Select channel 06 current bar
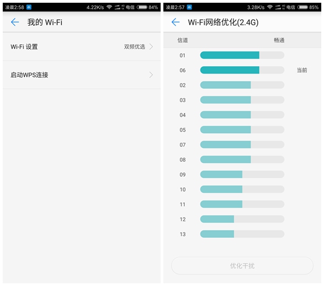 tap(242, 70)
